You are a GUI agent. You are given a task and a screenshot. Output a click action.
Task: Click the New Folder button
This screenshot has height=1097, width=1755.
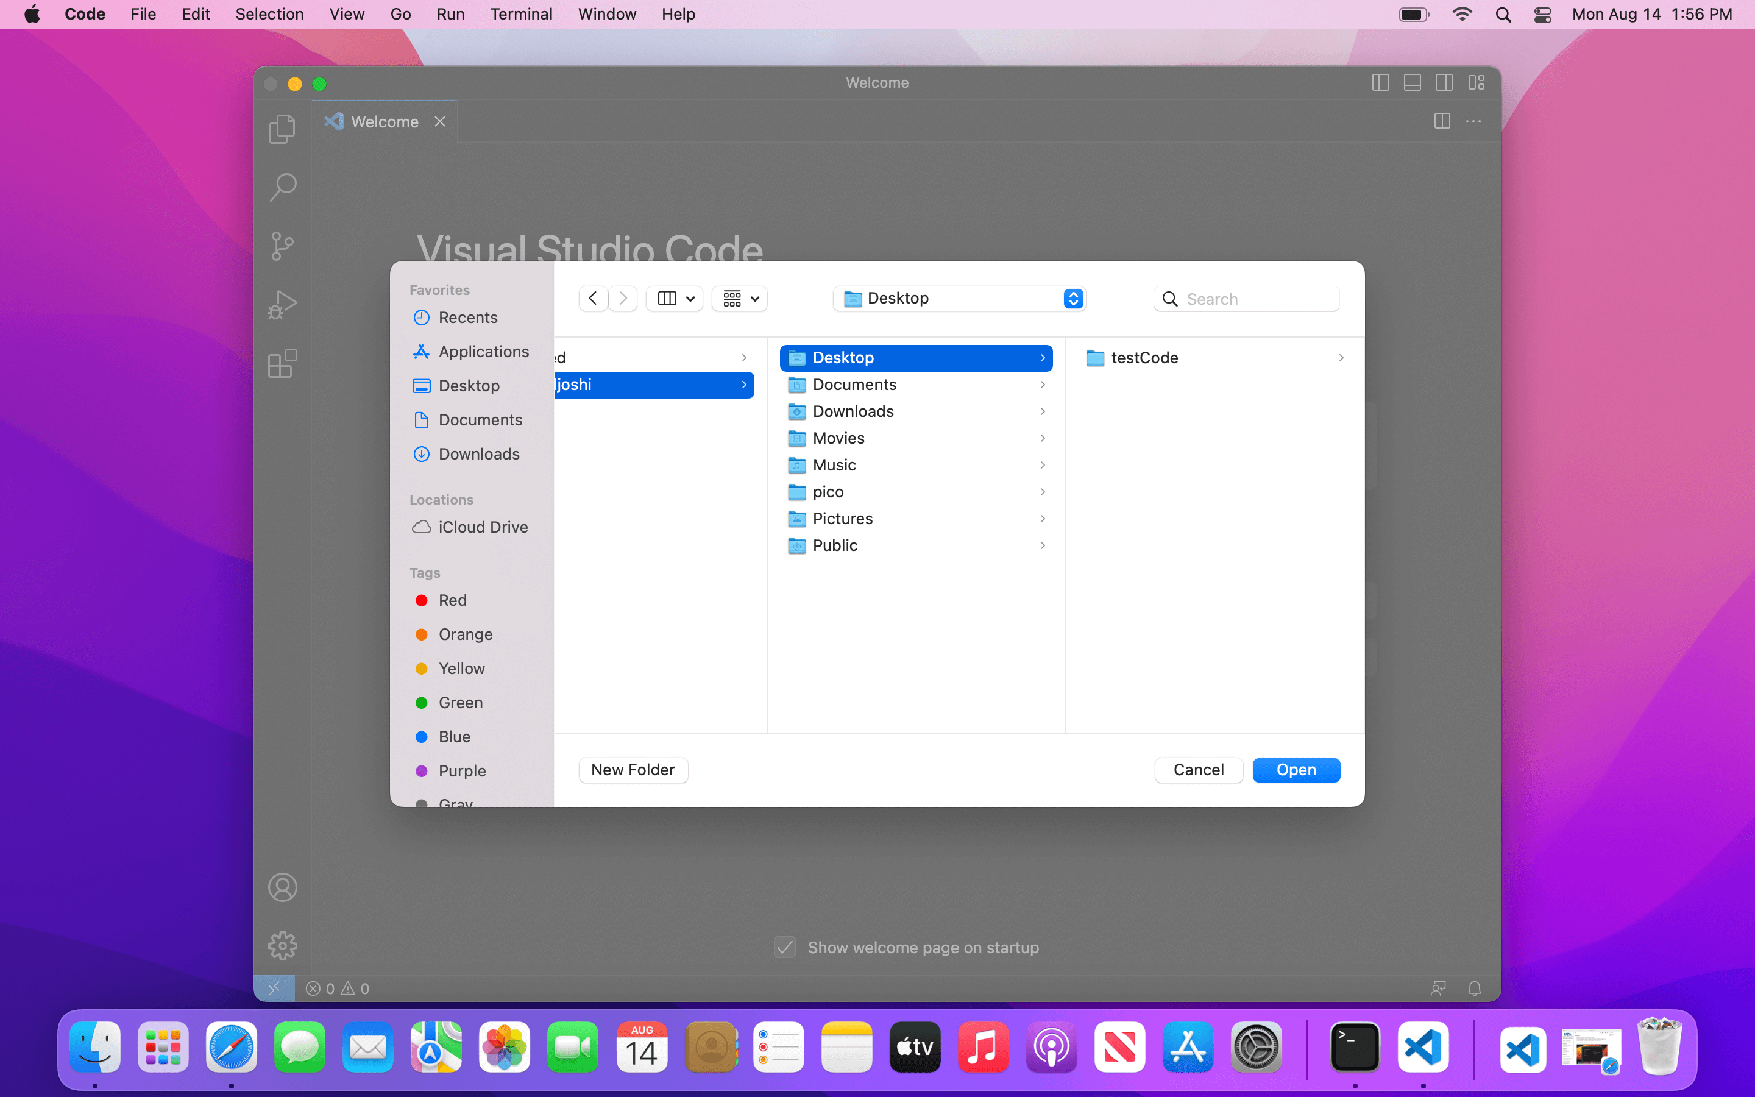tap(633, 770)
